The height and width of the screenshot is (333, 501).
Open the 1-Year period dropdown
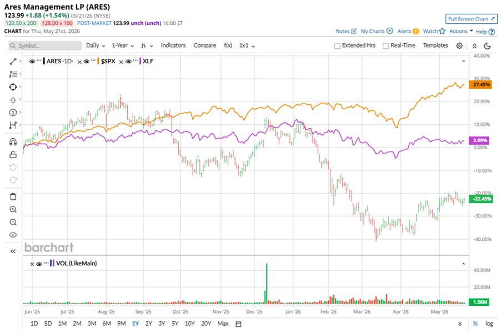coord(123,46)
